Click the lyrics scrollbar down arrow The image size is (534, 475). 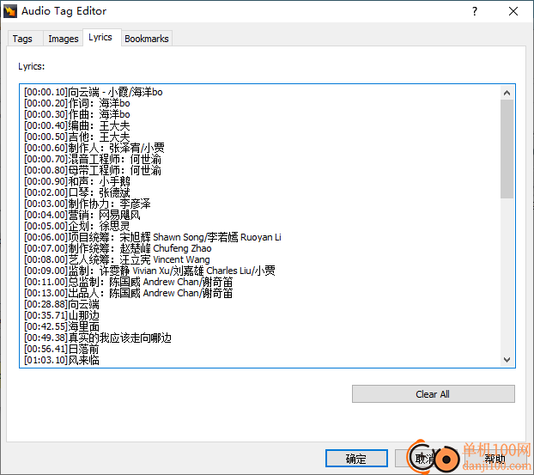[507, 360]
